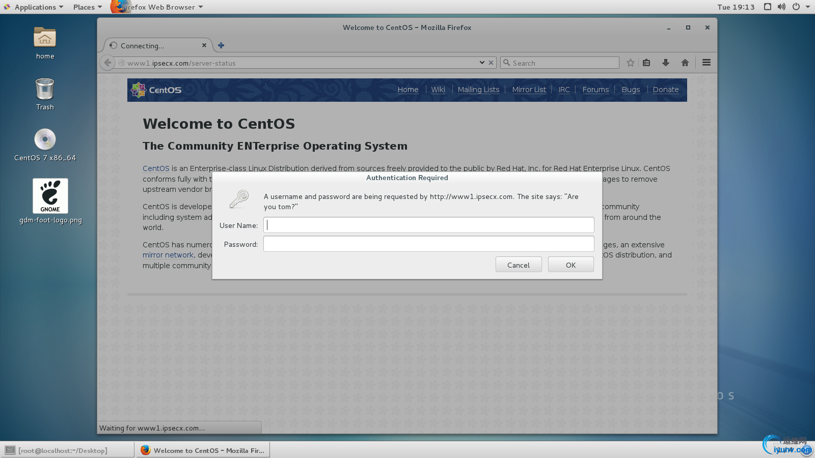Click the Search box in Firefox toolbar
Image resolution: width=815 pixels, height=458 pixels.
[560, 63]
